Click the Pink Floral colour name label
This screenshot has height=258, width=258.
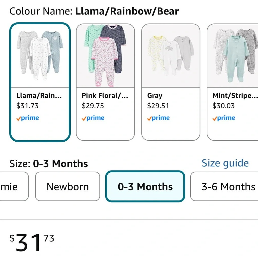(105, 96)
